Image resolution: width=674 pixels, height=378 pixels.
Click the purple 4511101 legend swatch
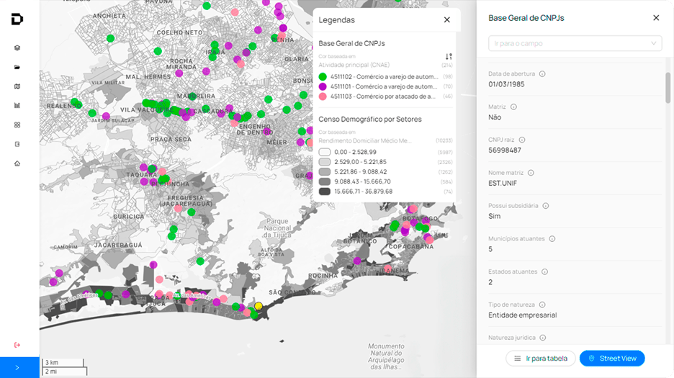(323, 87)
